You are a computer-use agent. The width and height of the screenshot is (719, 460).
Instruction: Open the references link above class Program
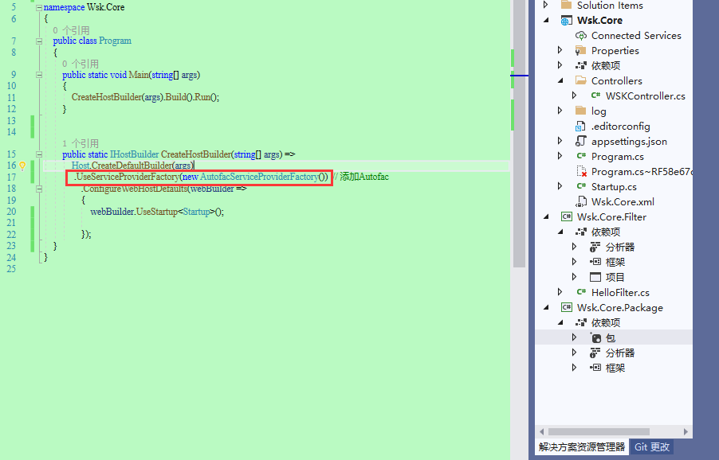coord(71,30)
